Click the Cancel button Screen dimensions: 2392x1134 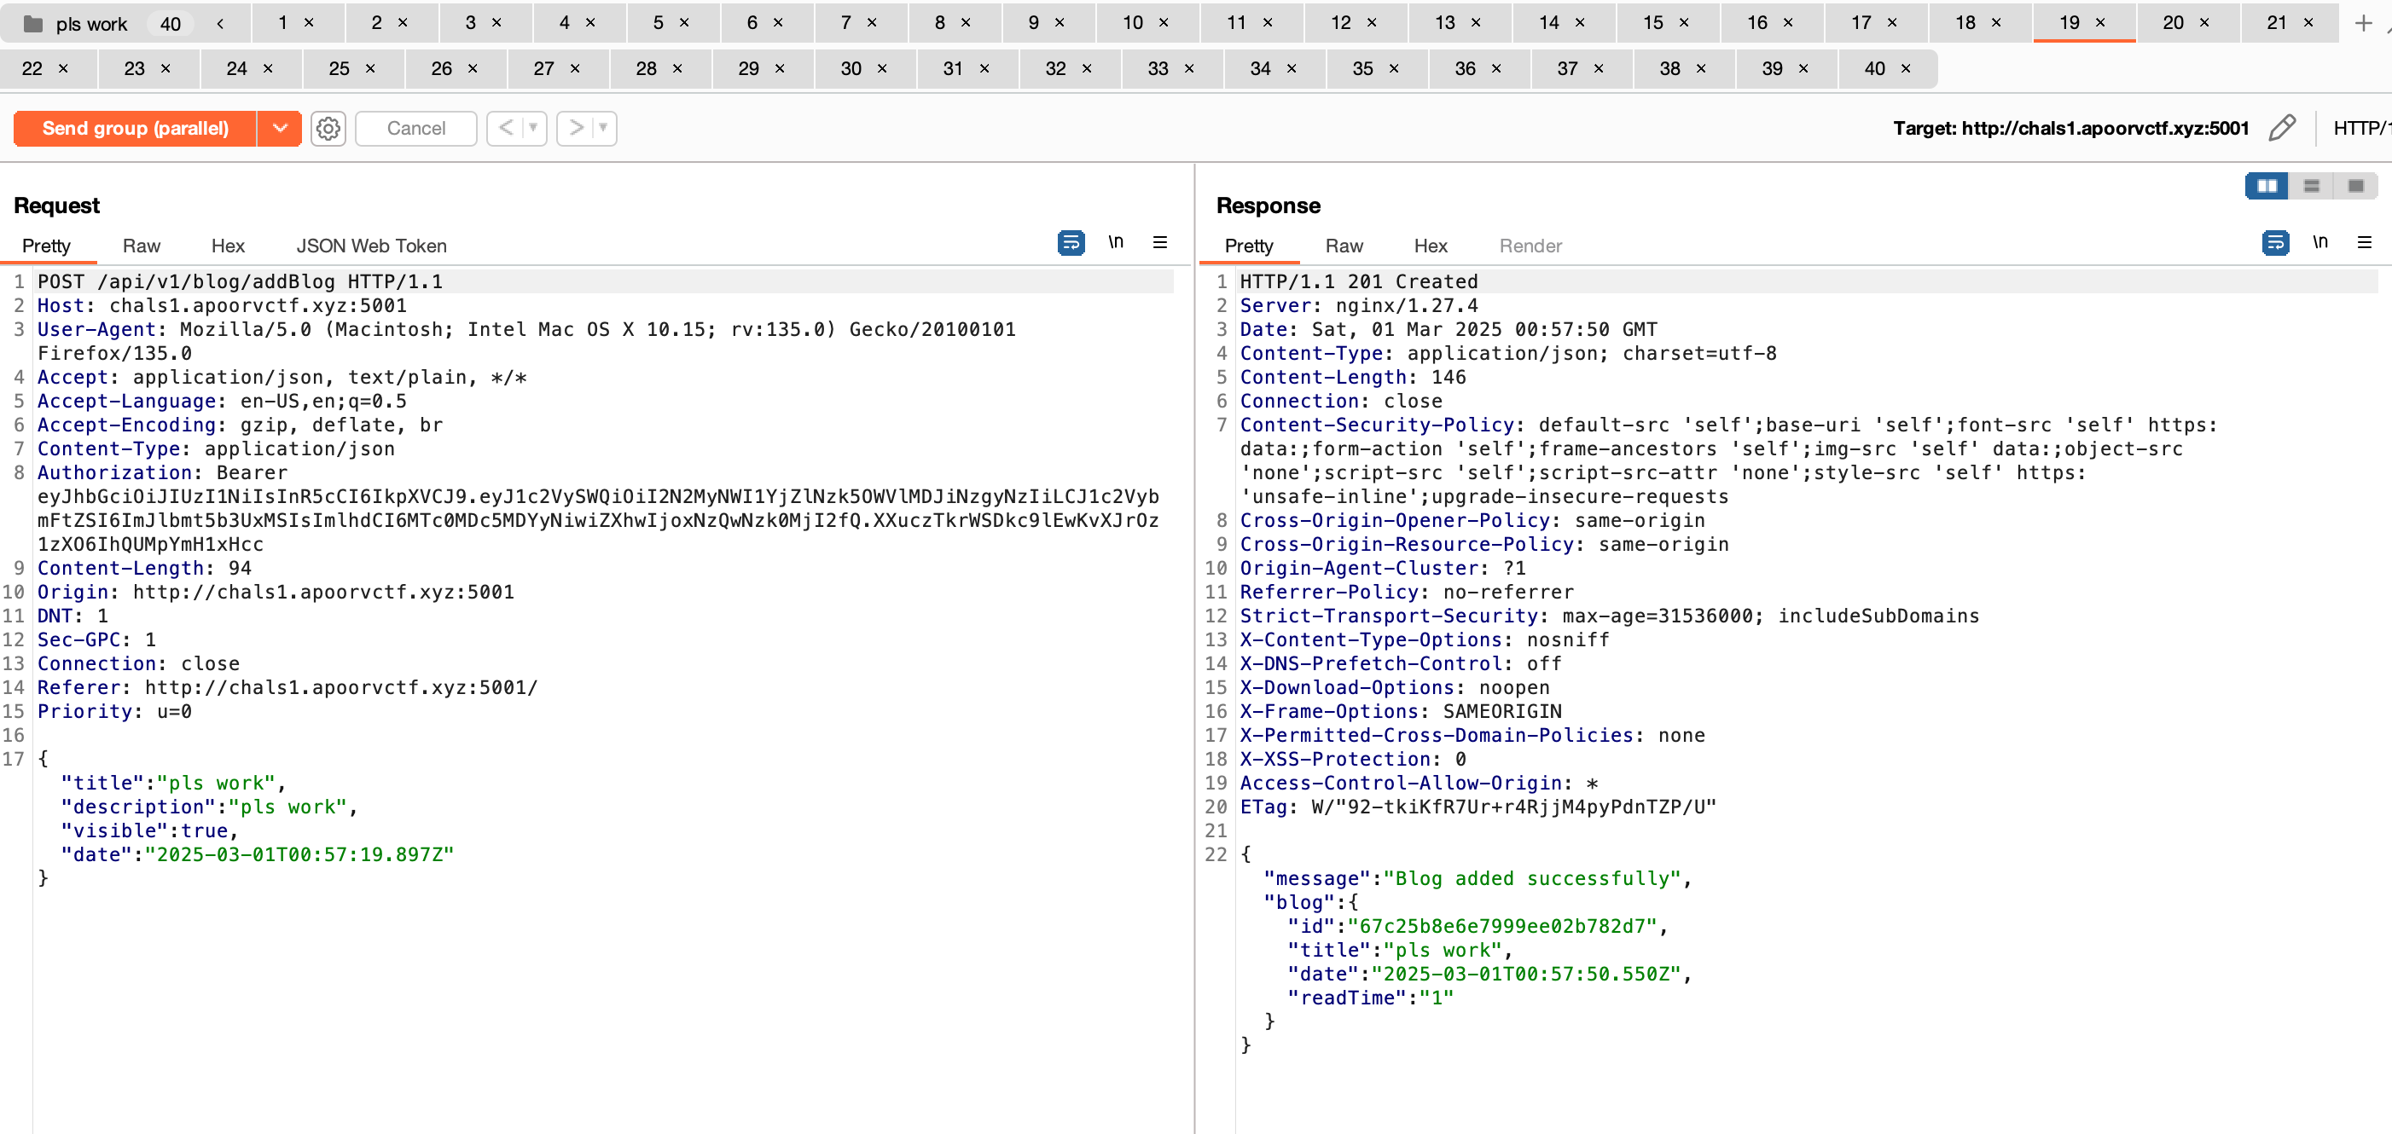pos(416,128)
